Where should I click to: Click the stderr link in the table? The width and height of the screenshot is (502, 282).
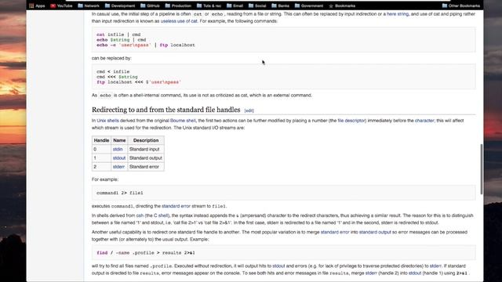(x=118, y=167)
